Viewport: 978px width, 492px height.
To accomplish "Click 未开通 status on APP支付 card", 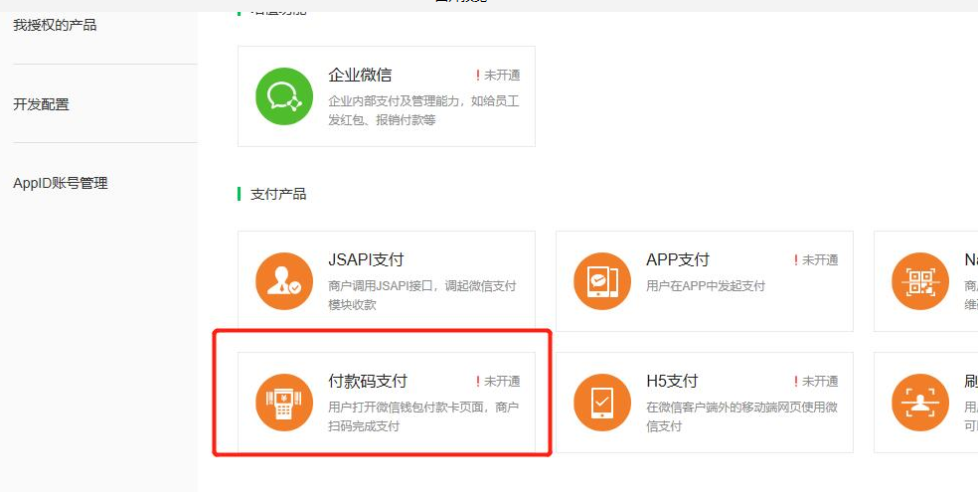I will coord(816,260).
